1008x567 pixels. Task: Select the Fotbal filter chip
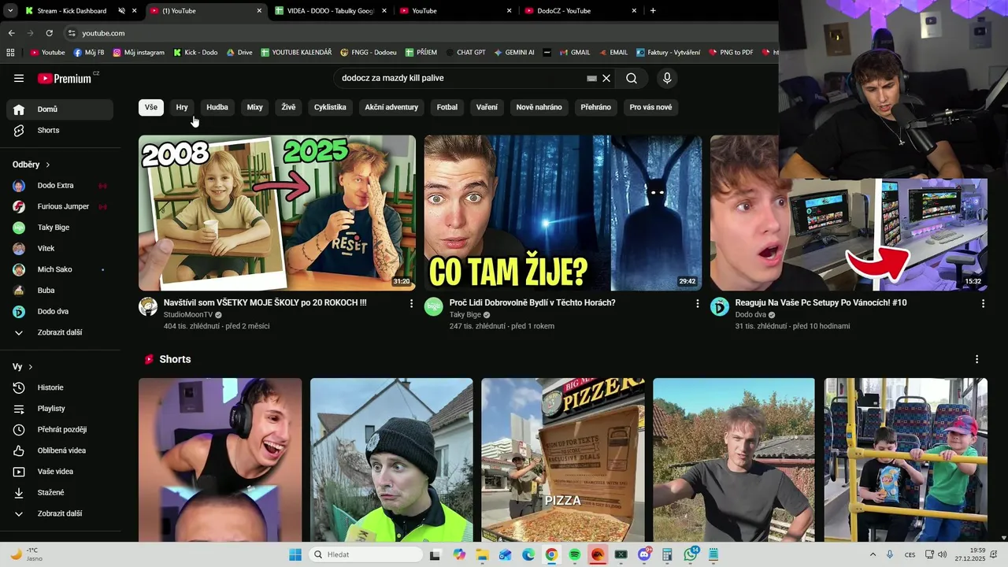pyautogui.click(x=447, y=107)
